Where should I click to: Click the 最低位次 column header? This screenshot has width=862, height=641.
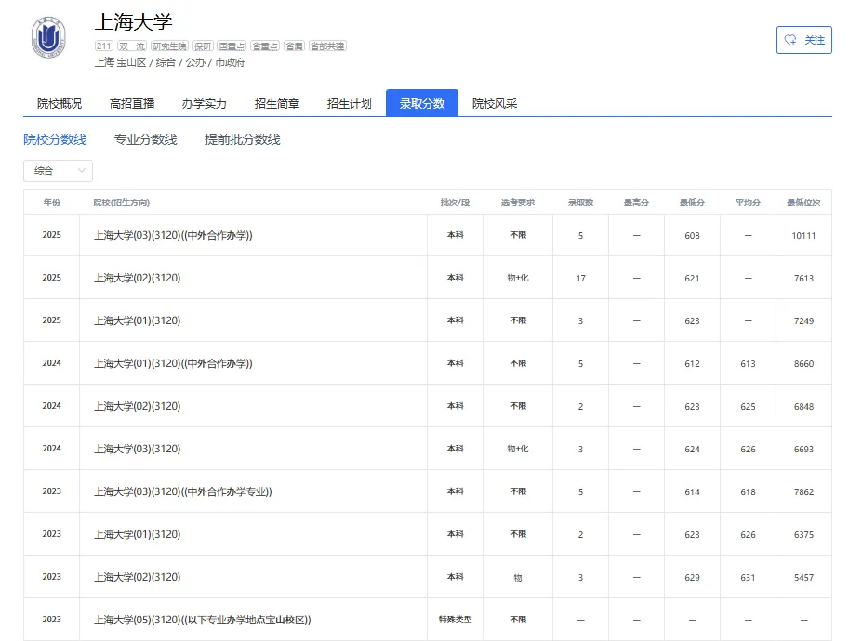click(803, 203)
